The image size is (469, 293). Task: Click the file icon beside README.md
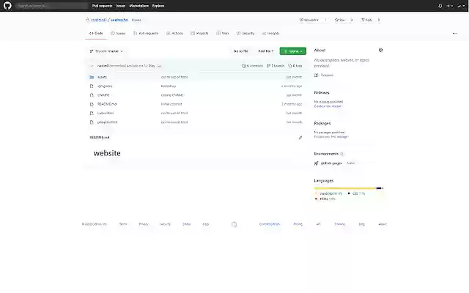point(92,104)
